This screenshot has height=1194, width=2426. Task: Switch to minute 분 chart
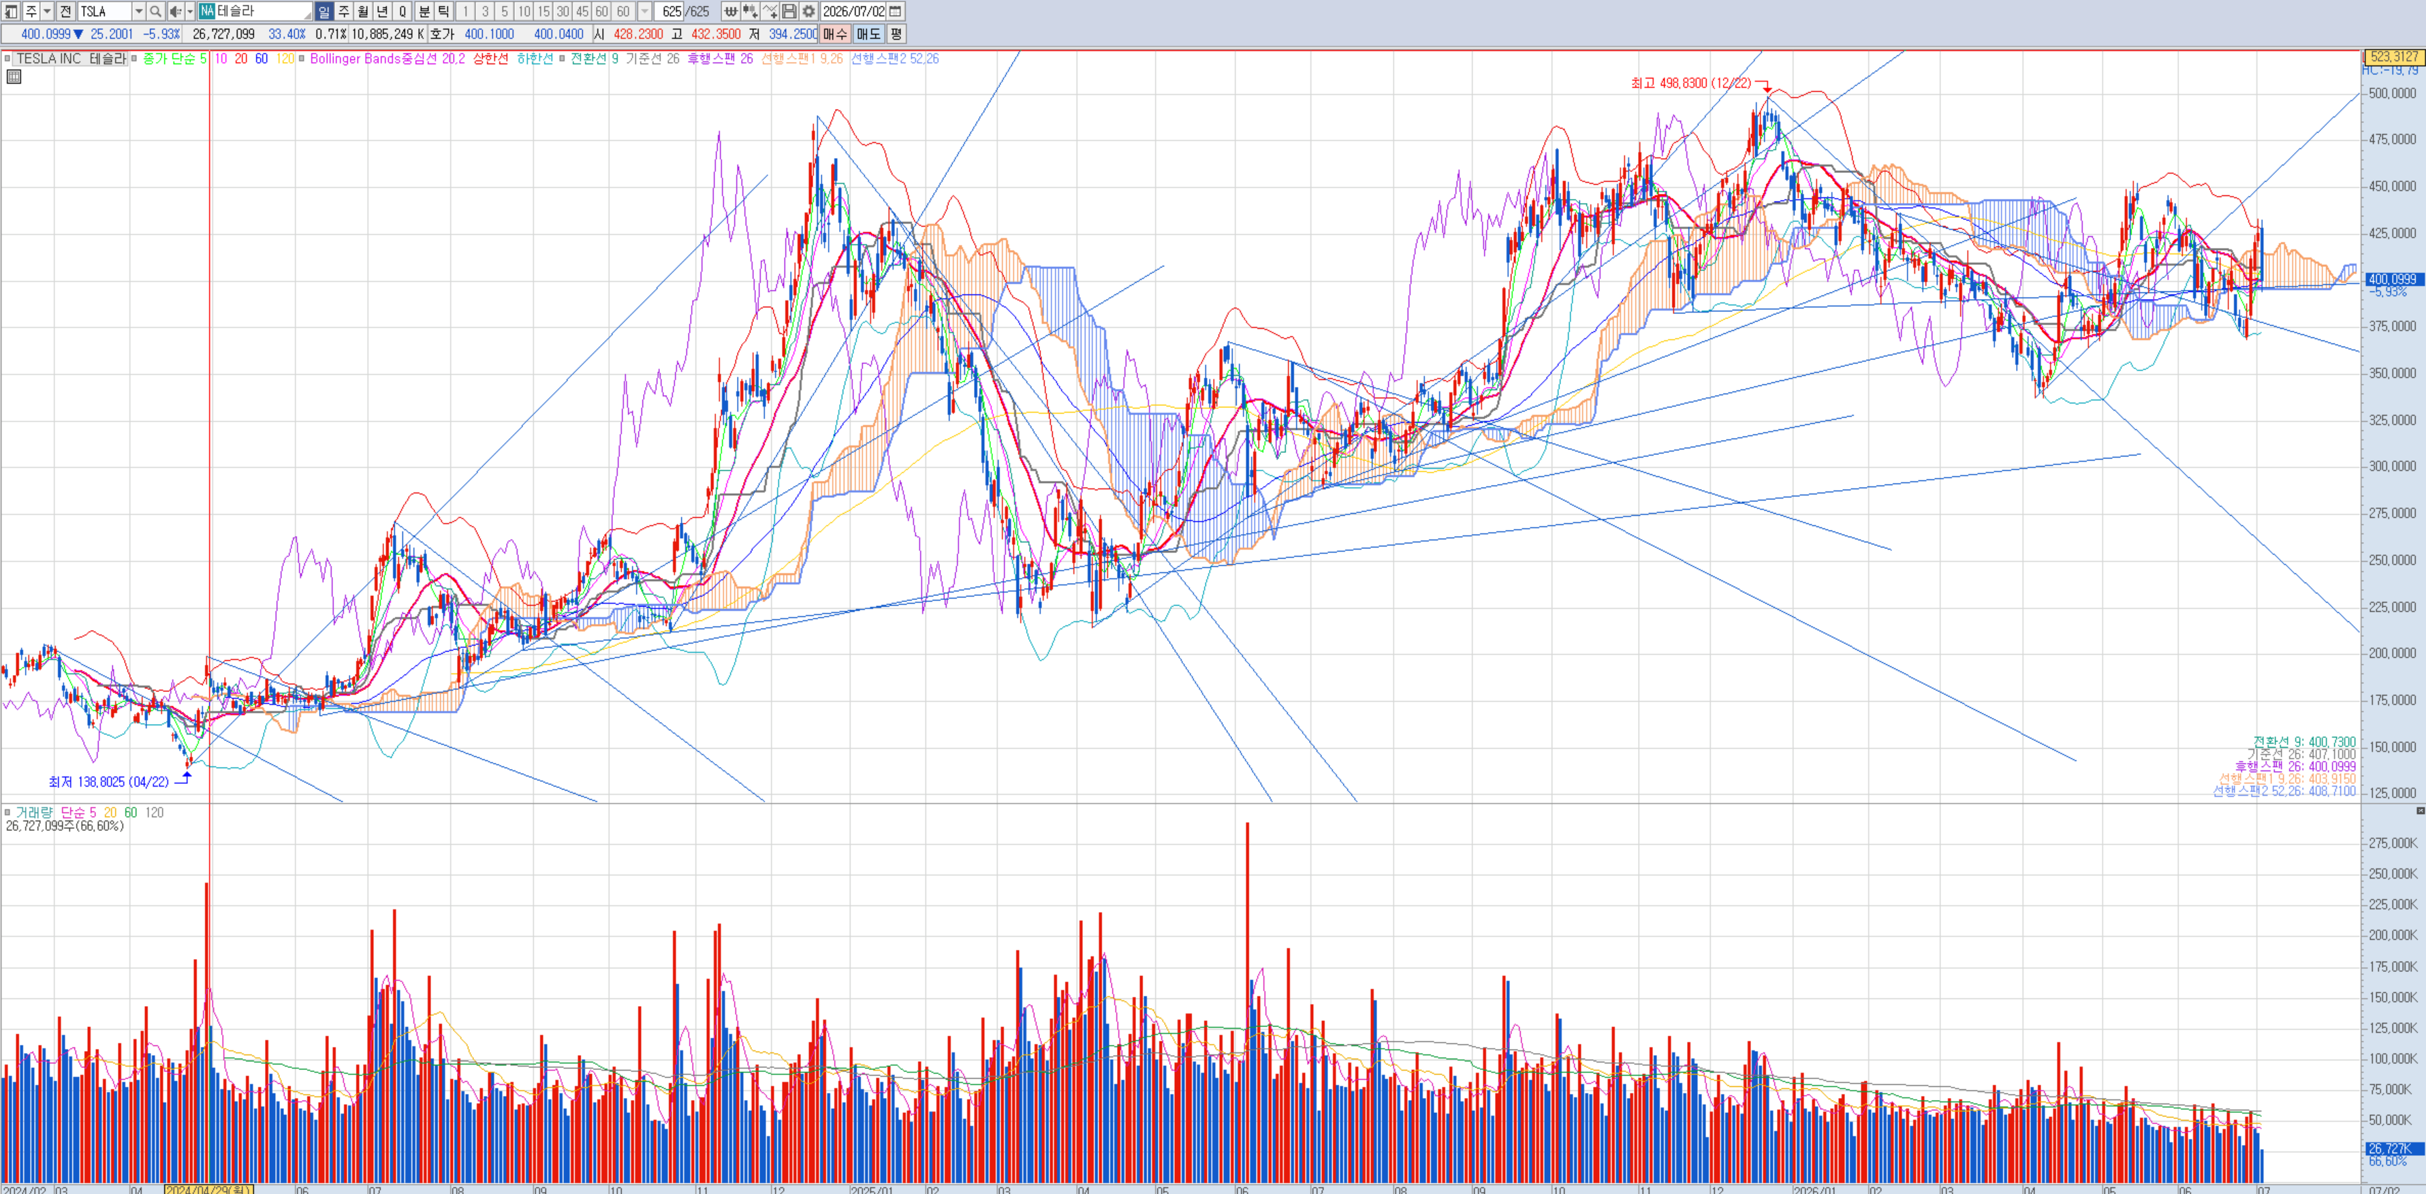tap(424, 12)
